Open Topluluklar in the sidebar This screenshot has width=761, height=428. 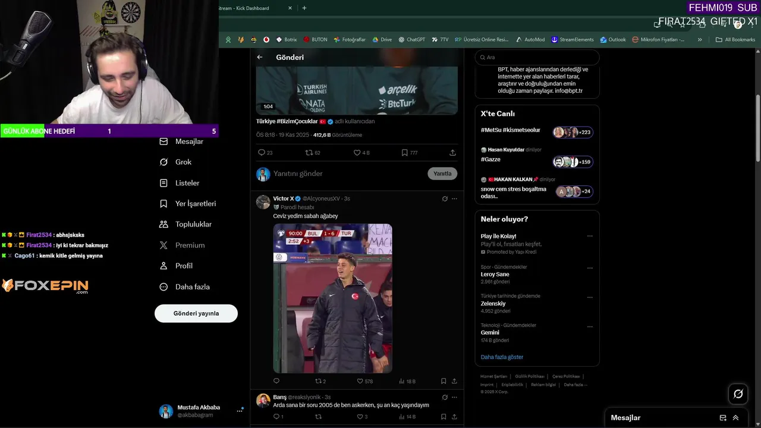tap(185, 224)
